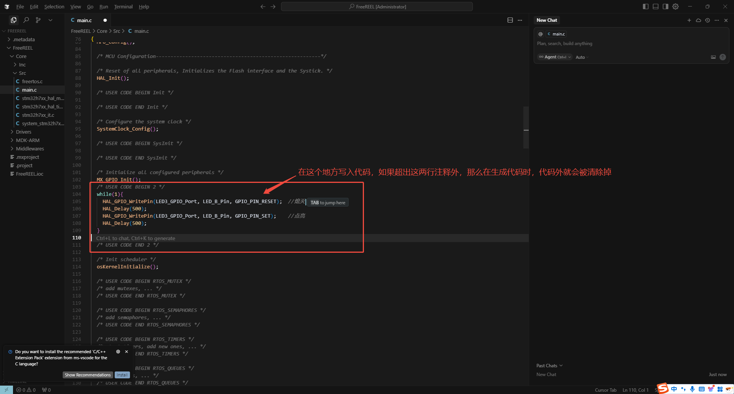The height and width of the screenshot is (394, 734).
Task: Click the @ add context icon
Action: coord(541,34)
